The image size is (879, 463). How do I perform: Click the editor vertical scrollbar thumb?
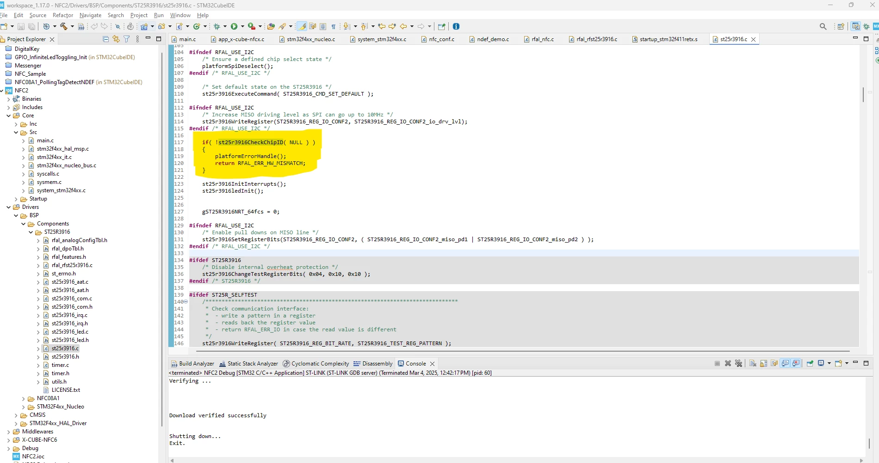point(863,95)
